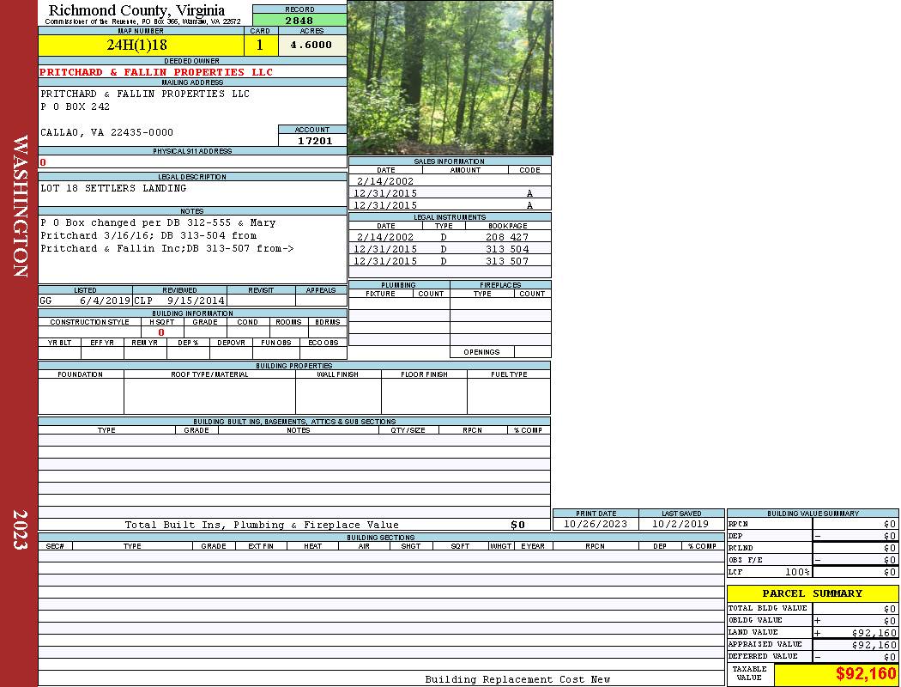Select the print date 10/26/2023 field

click(x=595, y=524)
